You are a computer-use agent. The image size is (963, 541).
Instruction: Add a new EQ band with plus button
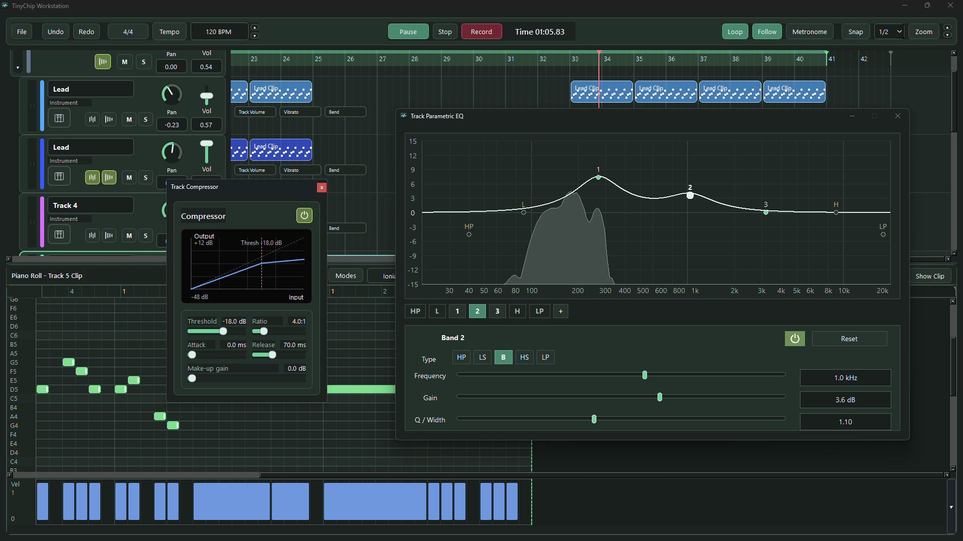click(x=560, y=311)
